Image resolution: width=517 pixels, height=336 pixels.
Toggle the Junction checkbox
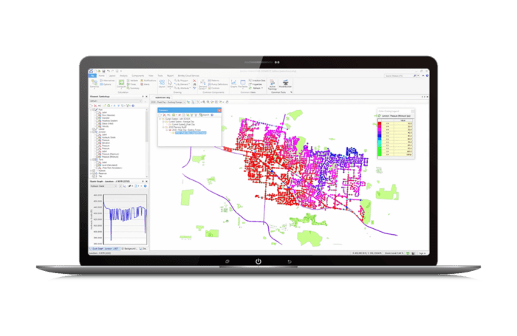pyautogui.click(x=94, y=132)
